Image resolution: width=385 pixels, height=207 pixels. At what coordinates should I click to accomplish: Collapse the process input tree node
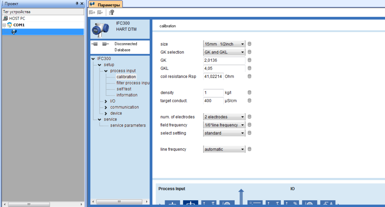coord(106,71)
